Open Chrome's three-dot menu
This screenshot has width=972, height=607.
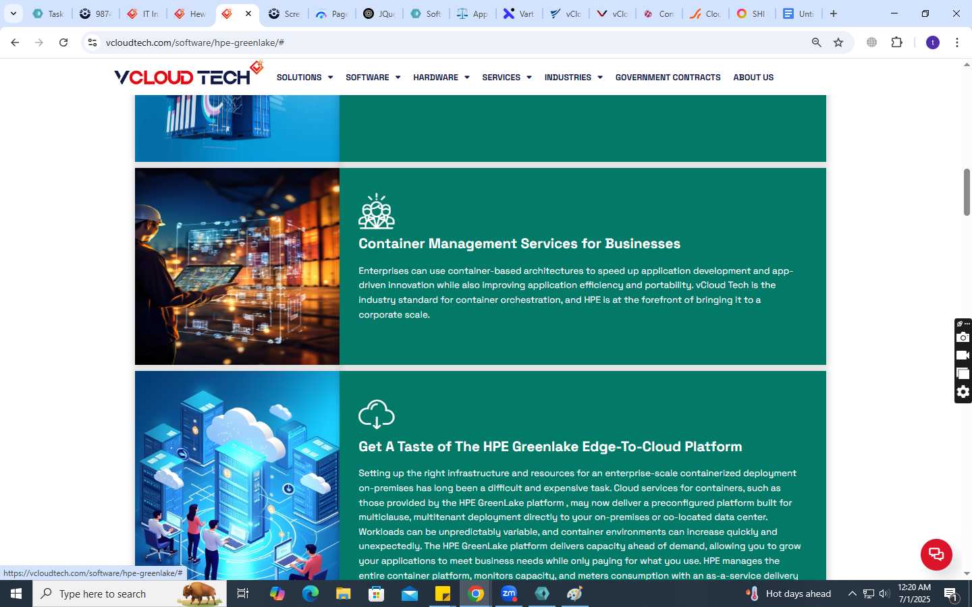(957, 42)
